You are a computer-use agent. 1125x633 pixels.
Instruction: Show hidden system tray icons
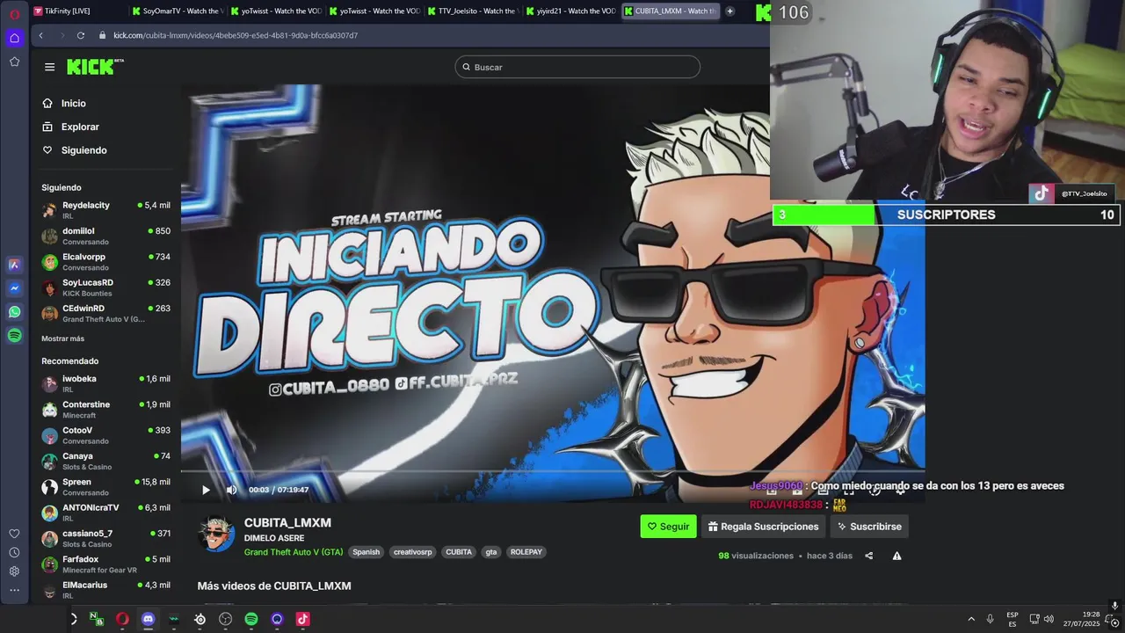(x=971, y=619)
